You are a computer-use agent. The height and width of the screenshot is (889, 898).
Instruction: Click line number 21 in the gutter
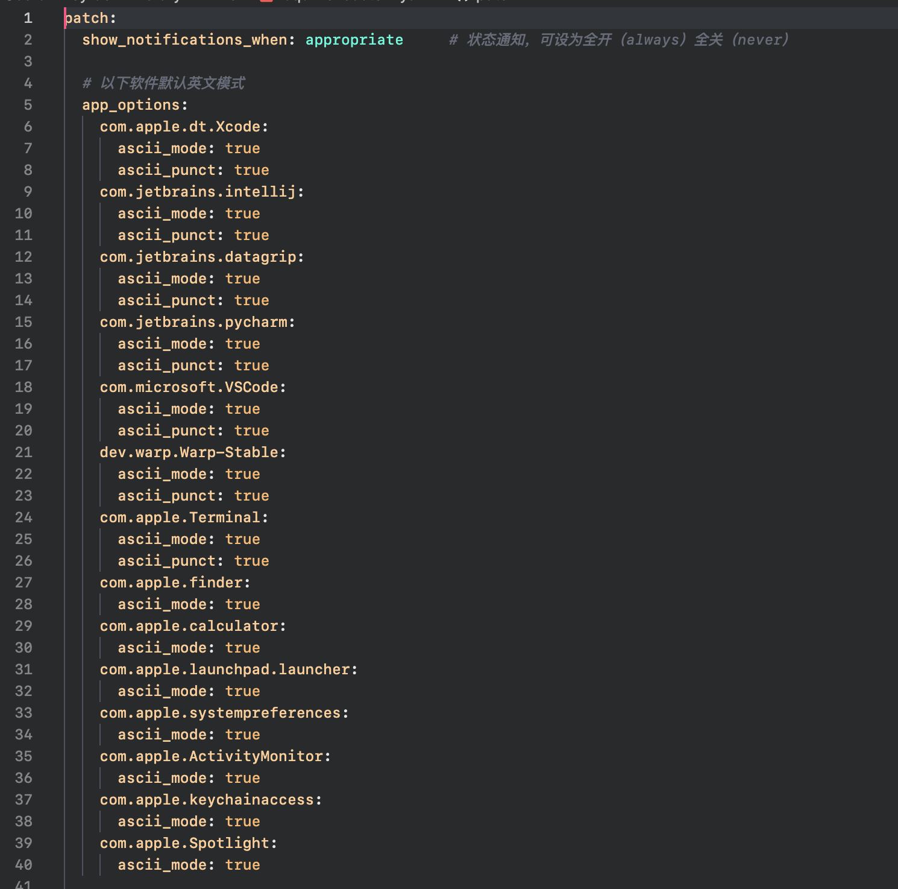[x=24, y=452]
